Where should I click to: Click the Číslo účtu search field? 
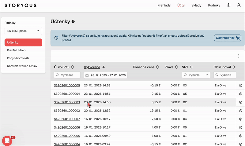[67, 75]
